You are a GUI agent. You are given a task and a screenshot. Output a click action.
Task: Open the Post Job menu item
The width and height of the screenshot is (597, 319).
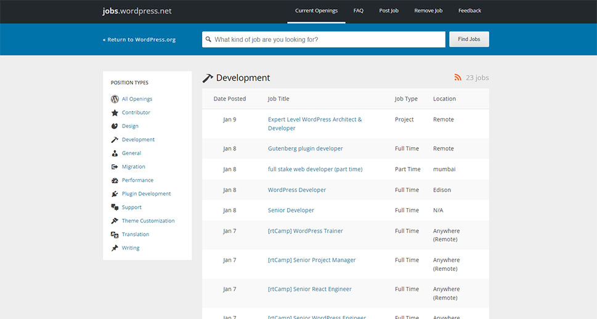tap(389, 10)
